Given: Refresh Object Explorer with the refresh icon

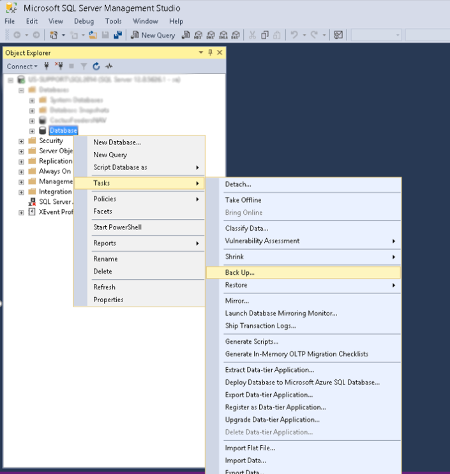Looking at the screenshot, I should [x=96, y=66].
